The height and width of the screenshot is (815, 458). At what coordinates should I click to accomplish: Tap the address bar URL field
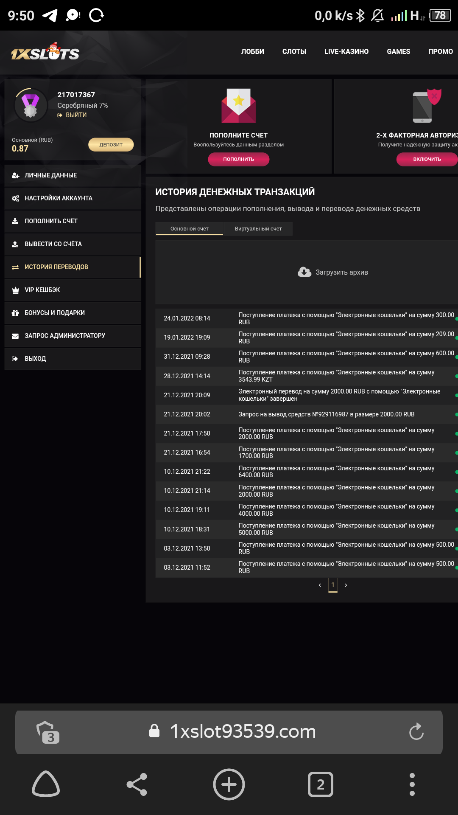coord(243,731)
